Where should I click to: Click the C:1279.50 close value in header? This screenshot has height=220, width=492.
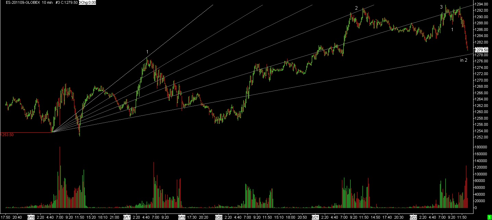coord(69,2)
